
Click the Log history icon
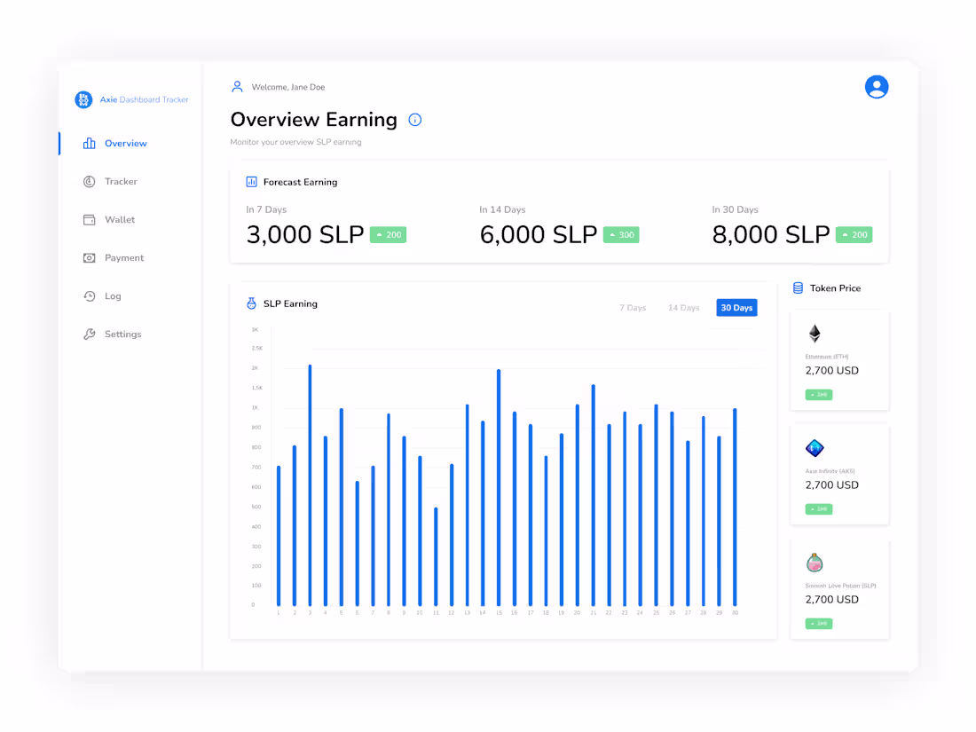tap(90, 295)
